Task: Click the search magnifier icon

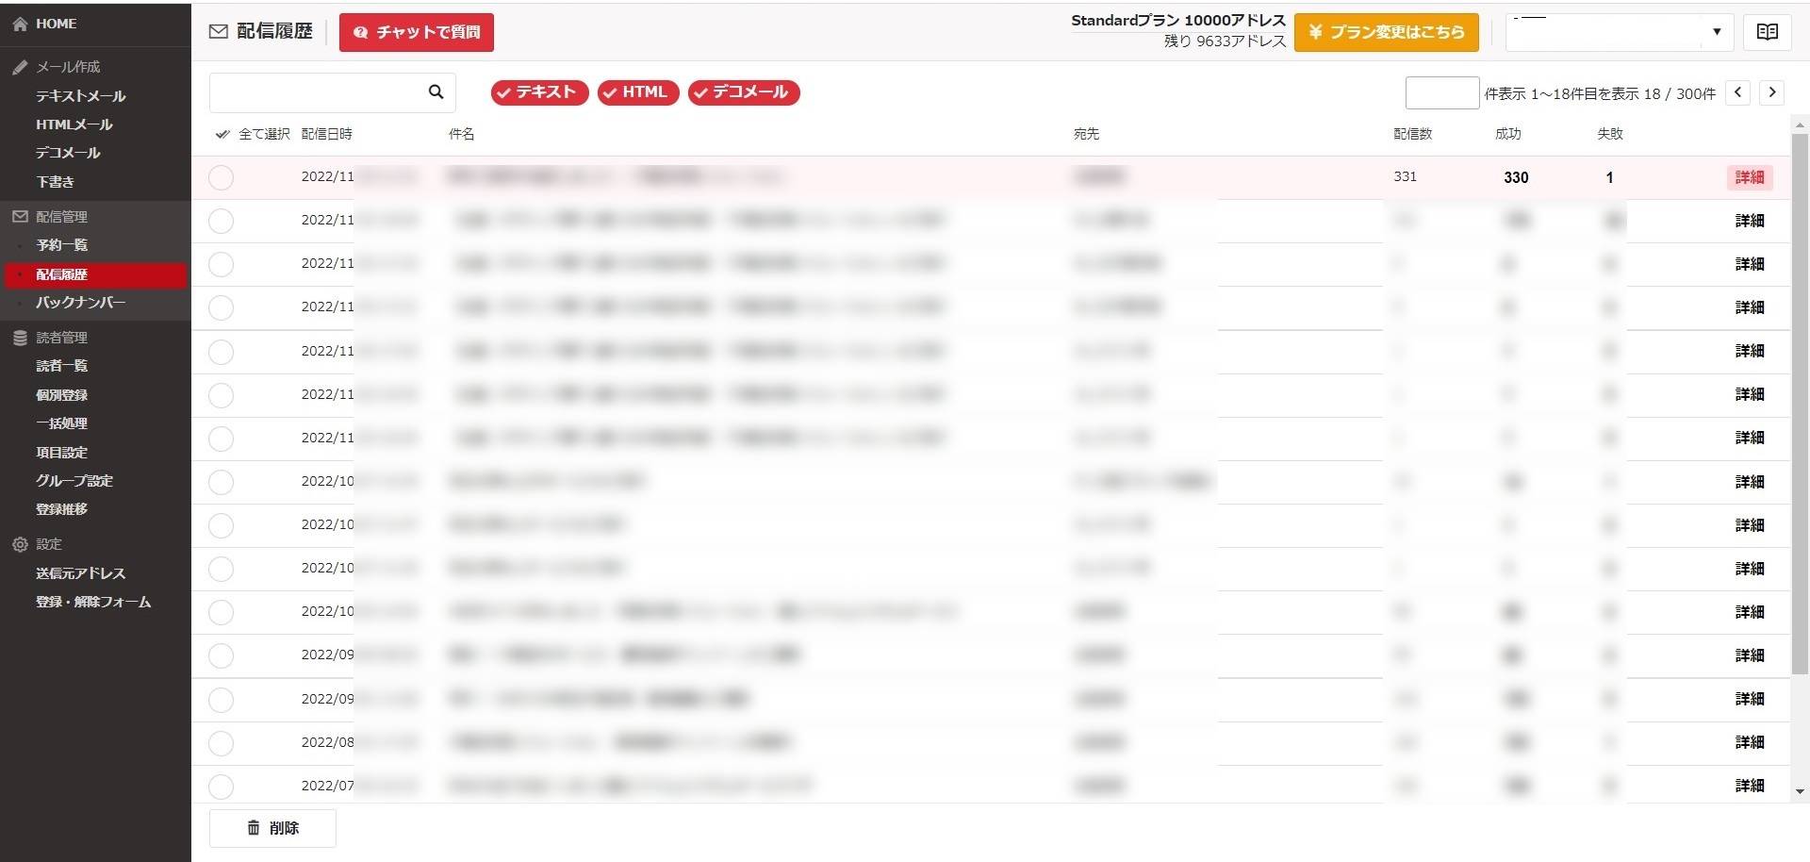Action: [436, 91]
